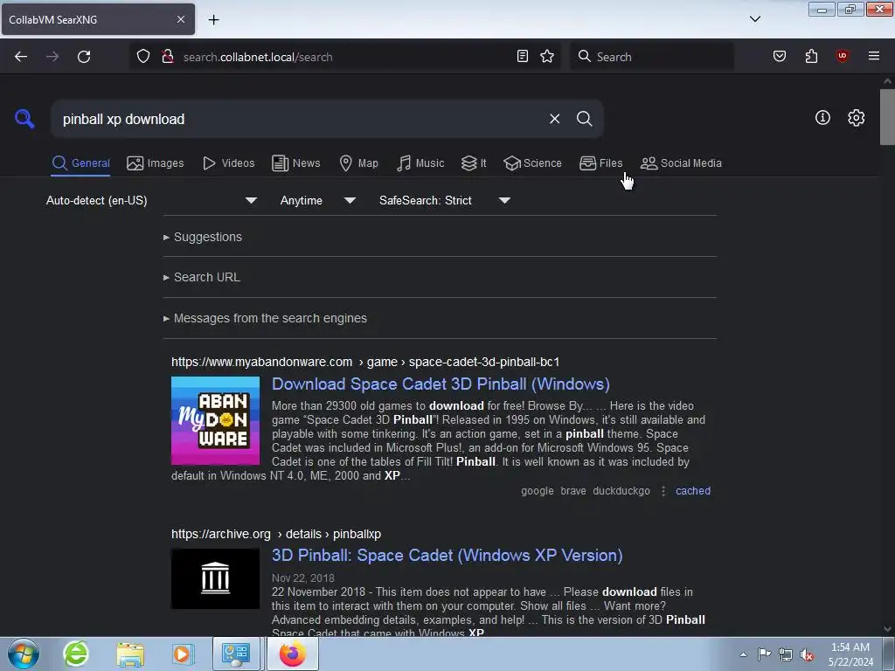Click the 'google' engine label
Screen dimensions: 895x671
coord(538,491)
